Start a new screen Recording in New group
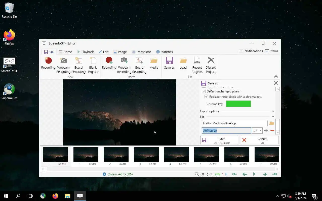Viewport: 322px width, 201px height. (48, 63)
